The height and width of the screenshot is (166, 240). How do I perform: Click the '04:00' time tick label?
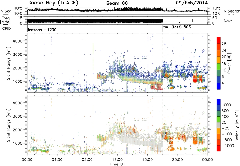[57, 160]
